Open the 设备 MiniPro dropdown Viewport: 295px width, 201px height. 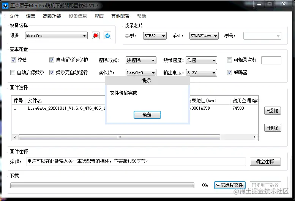coord(56,35)
